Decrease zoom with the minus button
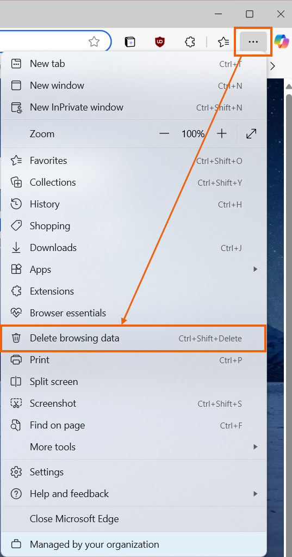Image resolution: width=292 pixels, height=557 pixels. [164, 134]
